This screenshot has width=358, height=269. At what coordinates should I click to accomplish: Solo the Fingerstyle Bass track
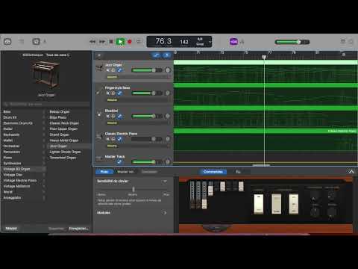pos(113,93)
